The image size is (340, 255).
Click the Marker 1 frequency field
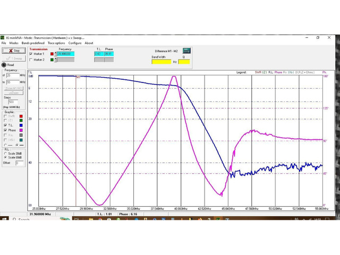[x=65, y=54]
